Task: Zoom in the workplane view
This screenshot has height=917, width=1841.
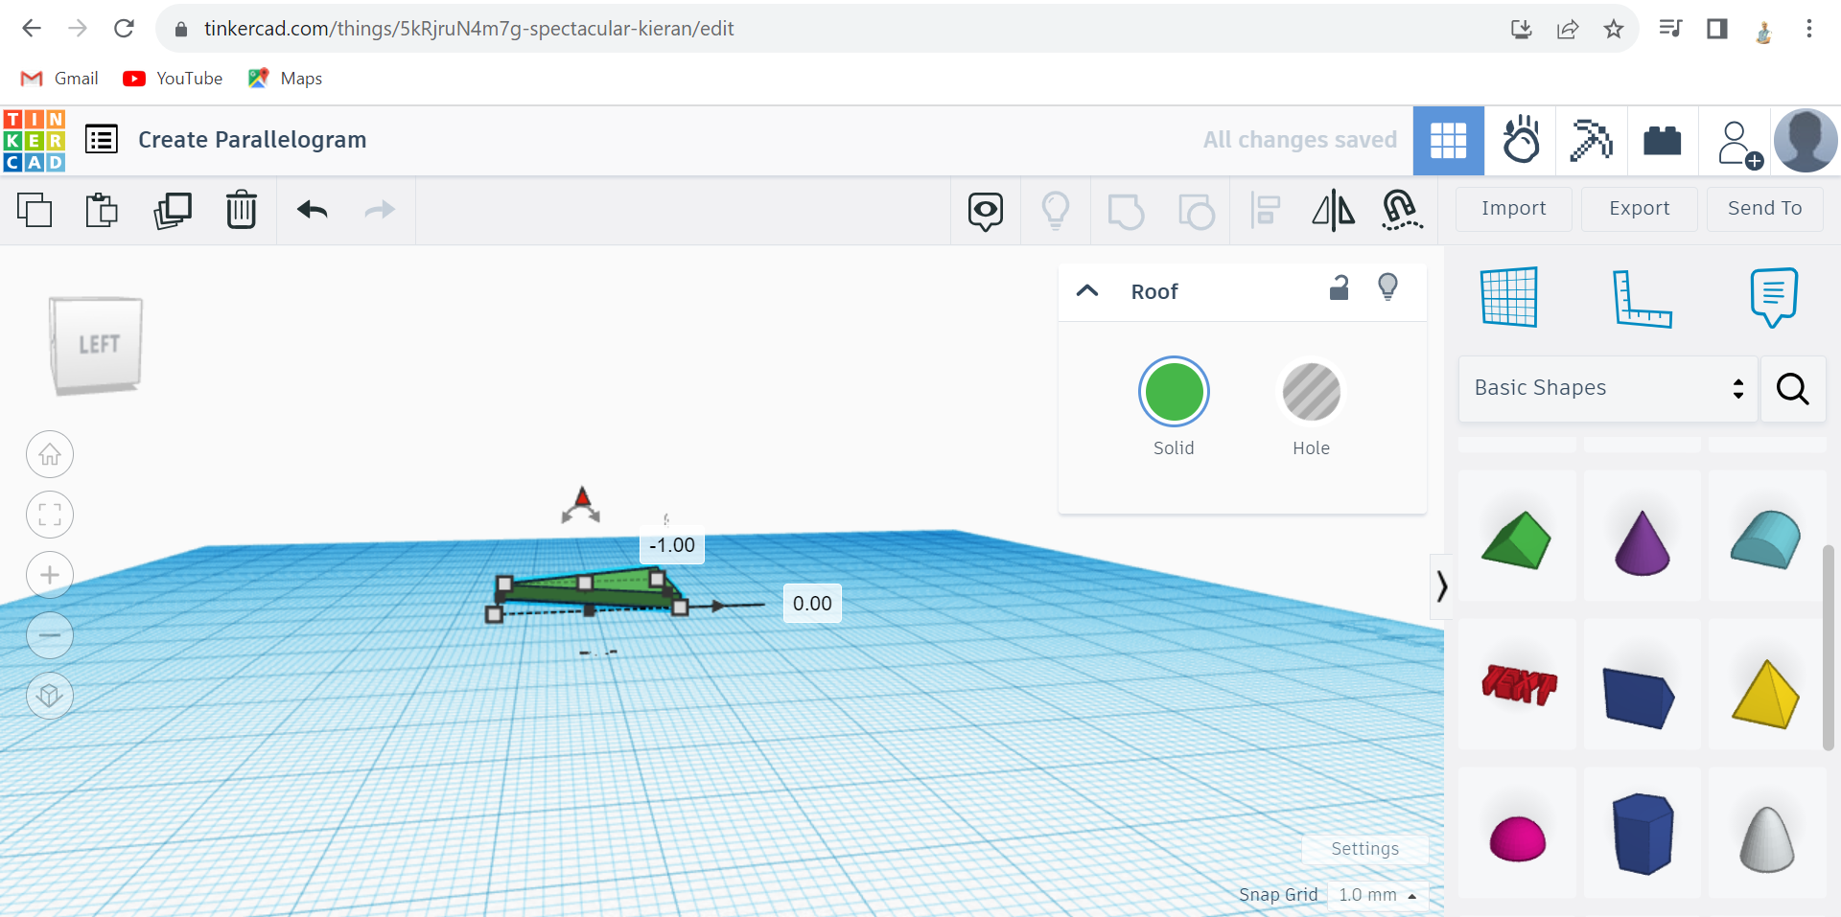Action: (50, 575)
